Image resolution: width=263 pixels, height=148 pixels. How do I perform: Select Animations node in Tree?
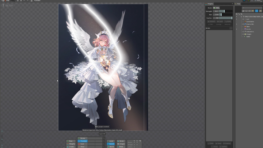tap(249, 32)
